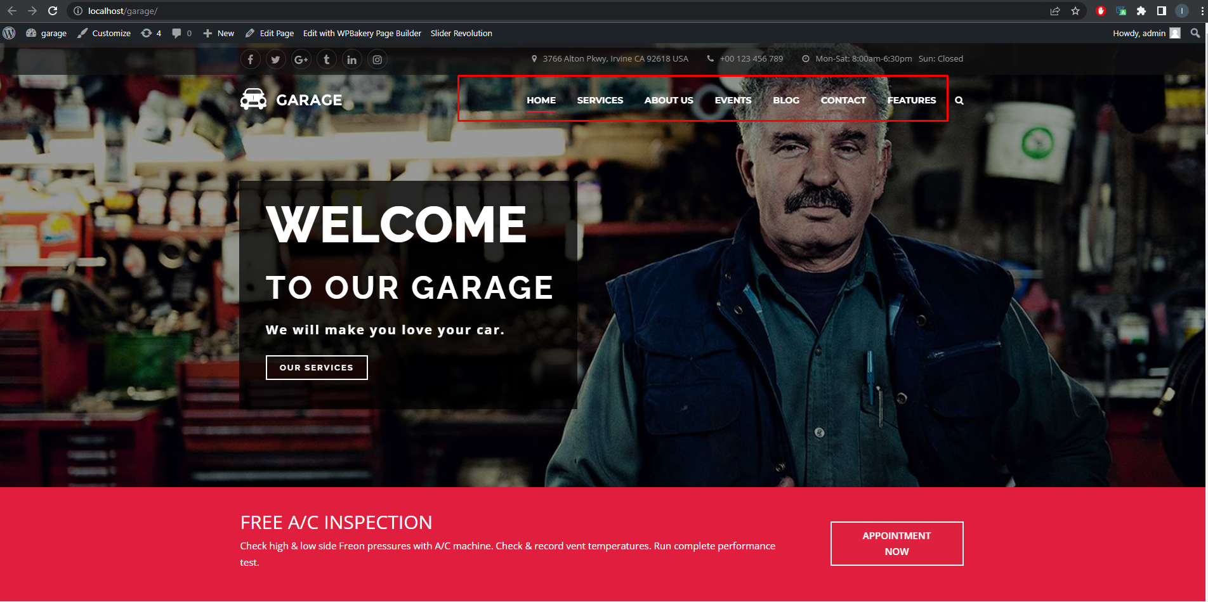The width and height of the screenshot is (1208, 602).
Task: Open CONTACT menu item
Action: point(843,100)
